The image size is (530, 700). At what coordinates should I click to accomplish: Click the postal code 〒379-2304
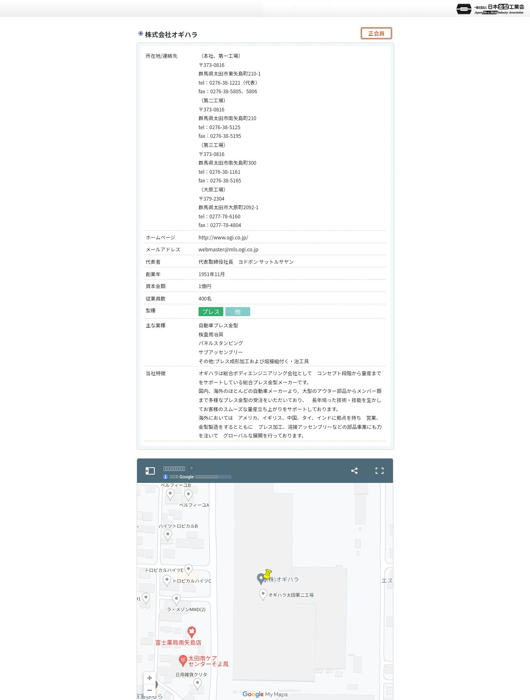(211, 199)
